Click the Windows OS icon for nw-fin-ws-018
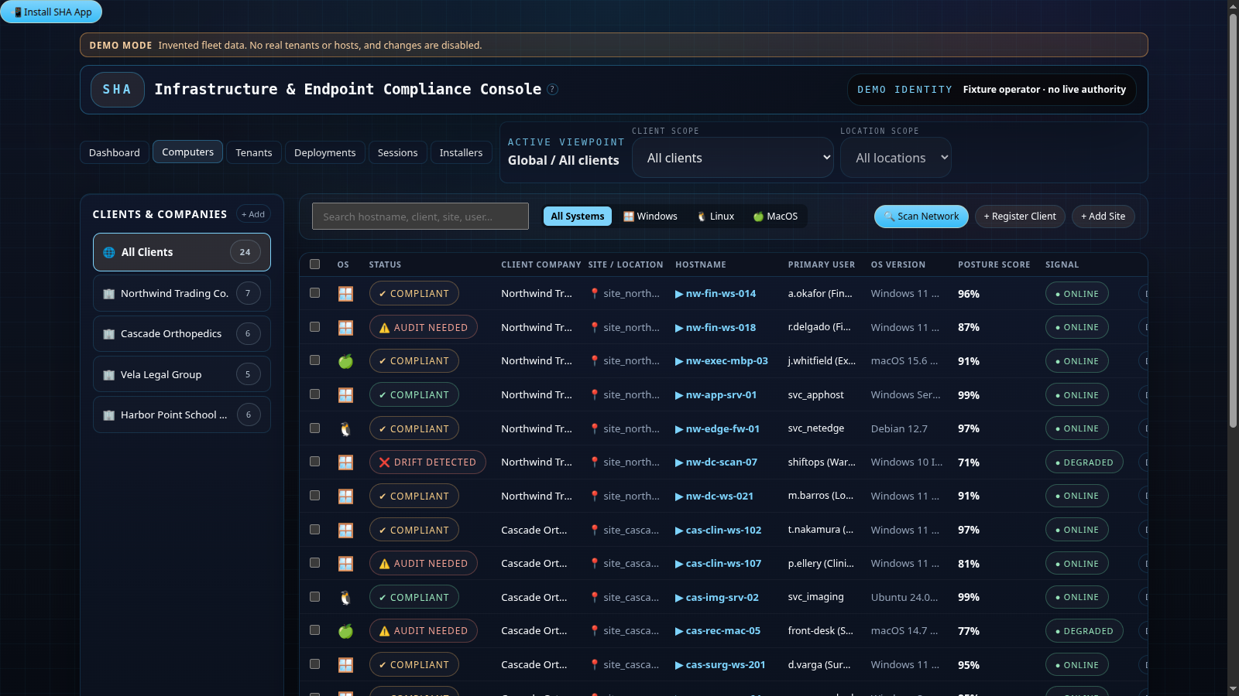Image resolution: width=1239 pixels, height=696 pixels. point(345,328)
